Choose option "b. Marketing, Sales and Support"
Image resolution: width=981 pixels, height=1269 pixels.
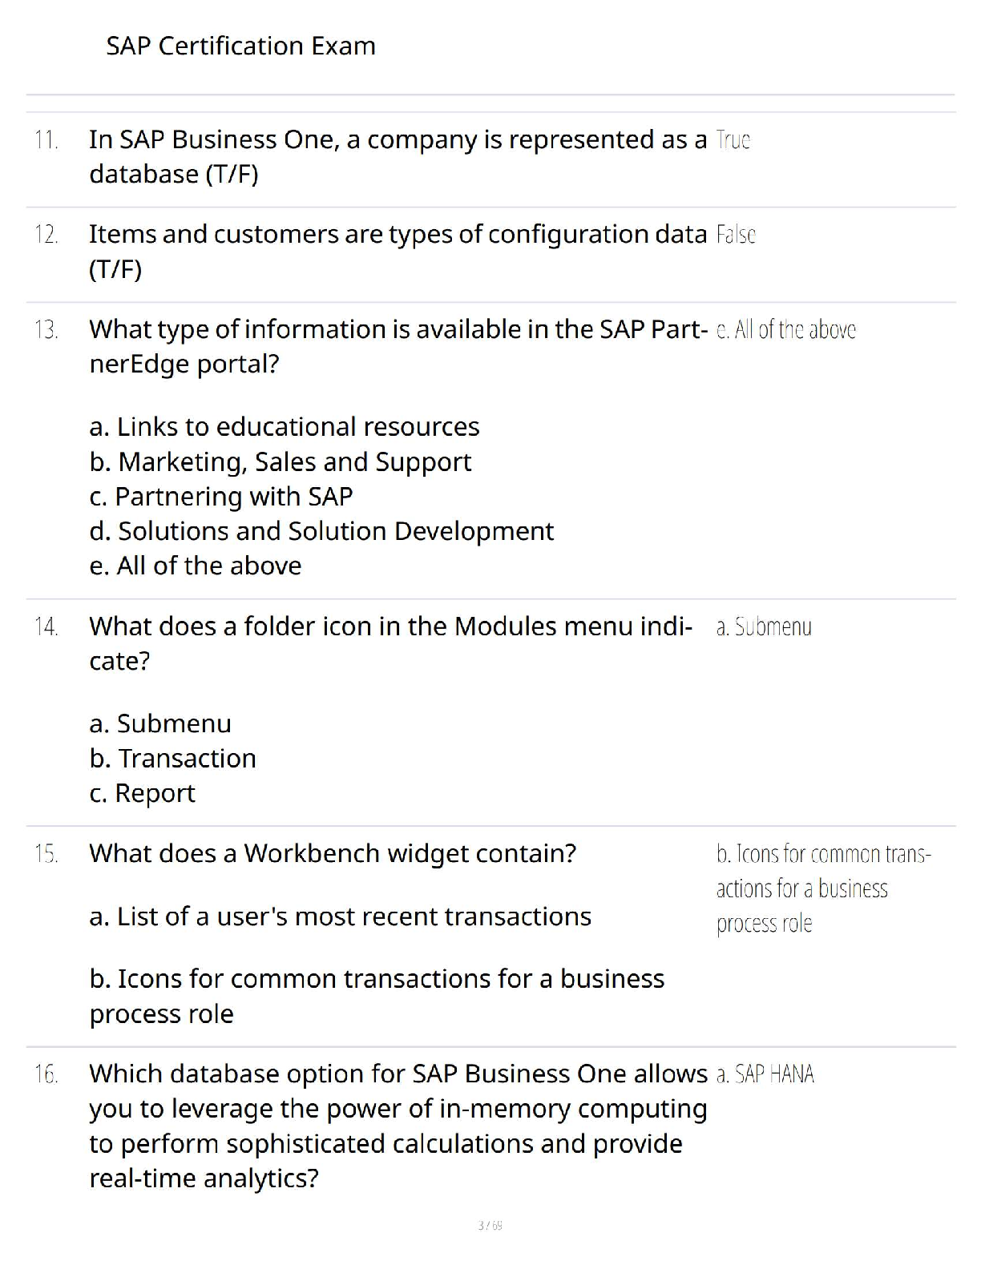[281, 461]
